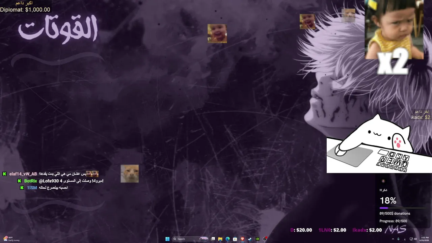
Task: Open File Explorer from the taskbar
Action: tap(220, 239)
